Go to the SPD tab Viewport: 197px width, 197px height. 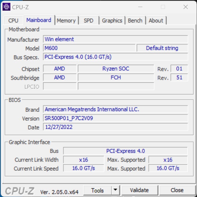pyautogui.click(x=89, y=20)
